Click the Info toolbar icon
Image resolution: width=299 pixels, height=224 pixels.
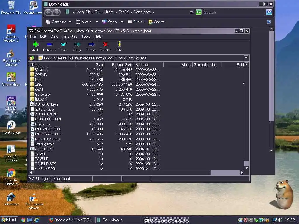119,47
